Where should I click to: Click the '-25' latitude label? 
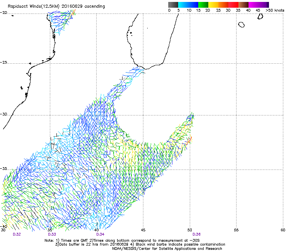[x=4, y=62]
